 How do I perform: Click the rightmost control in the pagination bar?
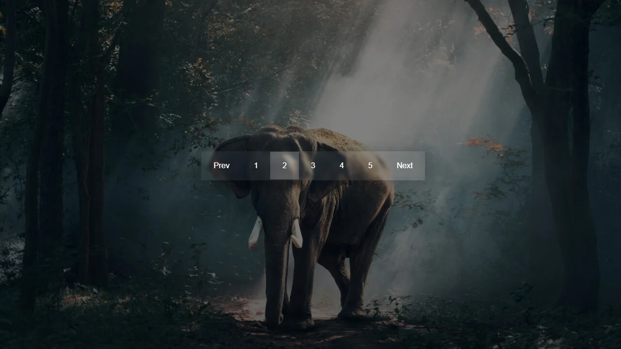coord(405,165)
